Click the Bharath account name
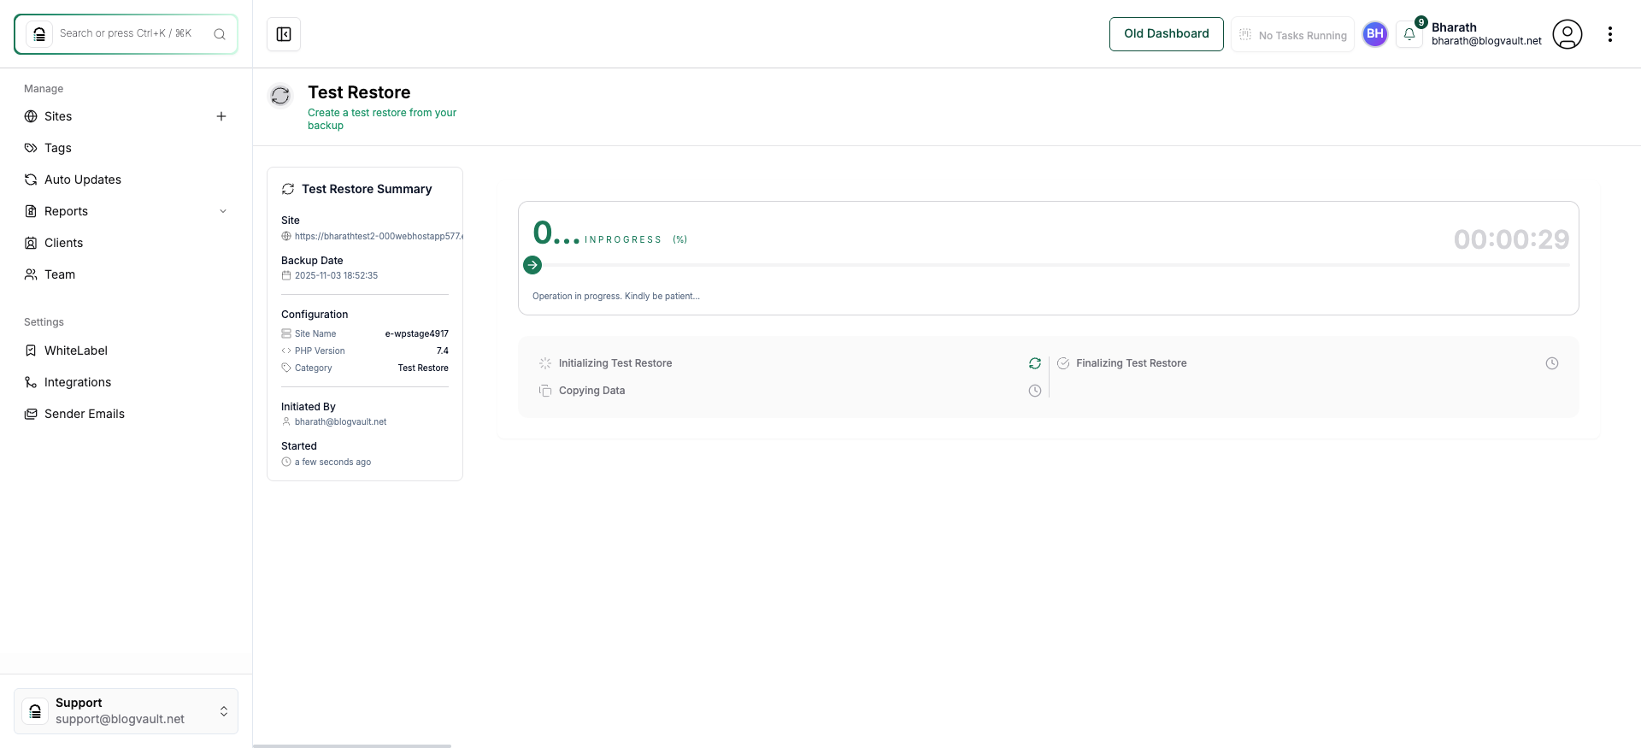This screenshot has height=748, width=1641. [1454, 27]
